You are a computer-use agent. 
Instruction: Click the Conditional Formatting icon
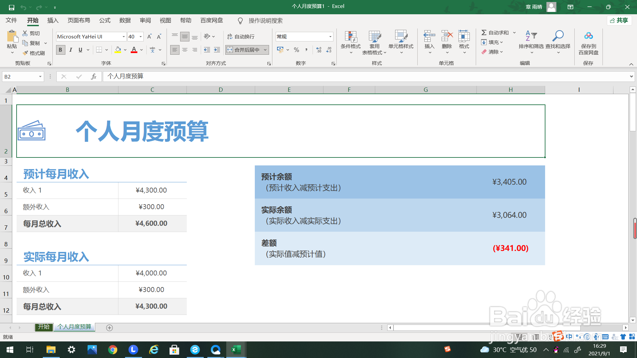[x=350, y=37]
